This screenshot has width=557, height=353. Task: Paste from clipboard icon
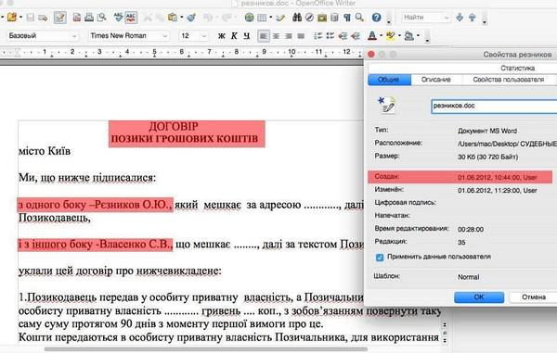(x=173, y=18)
